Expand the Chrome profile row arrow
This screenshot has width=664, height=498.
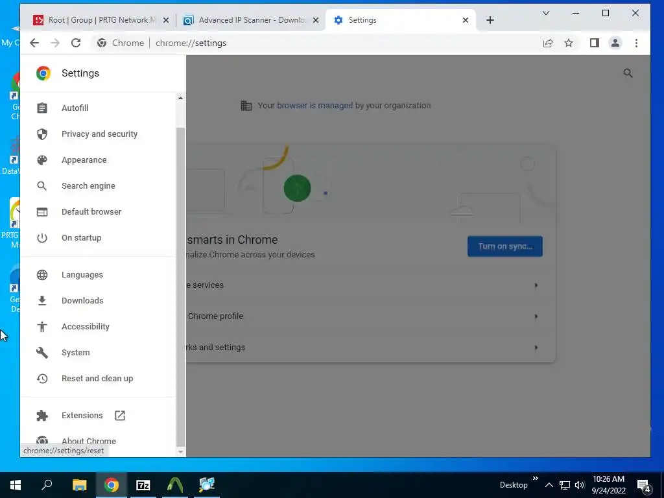coord(536,316)
